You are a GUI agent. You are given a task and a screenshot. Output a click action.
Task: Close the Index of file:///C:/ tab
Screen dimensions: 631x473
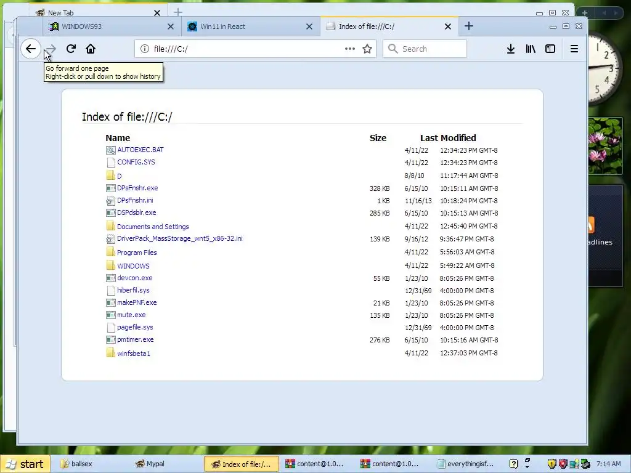pos(448,26)
